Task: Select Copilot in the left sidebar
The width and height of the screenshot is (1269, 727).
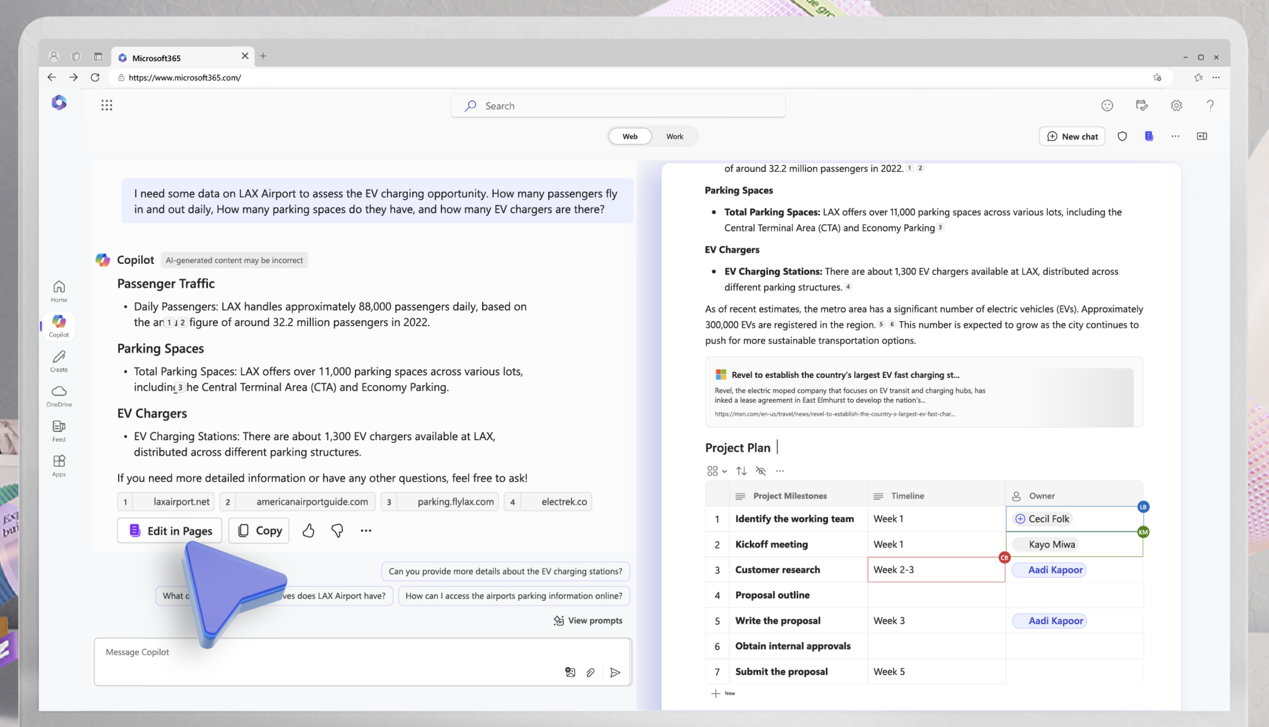Action: coord(58,325)
